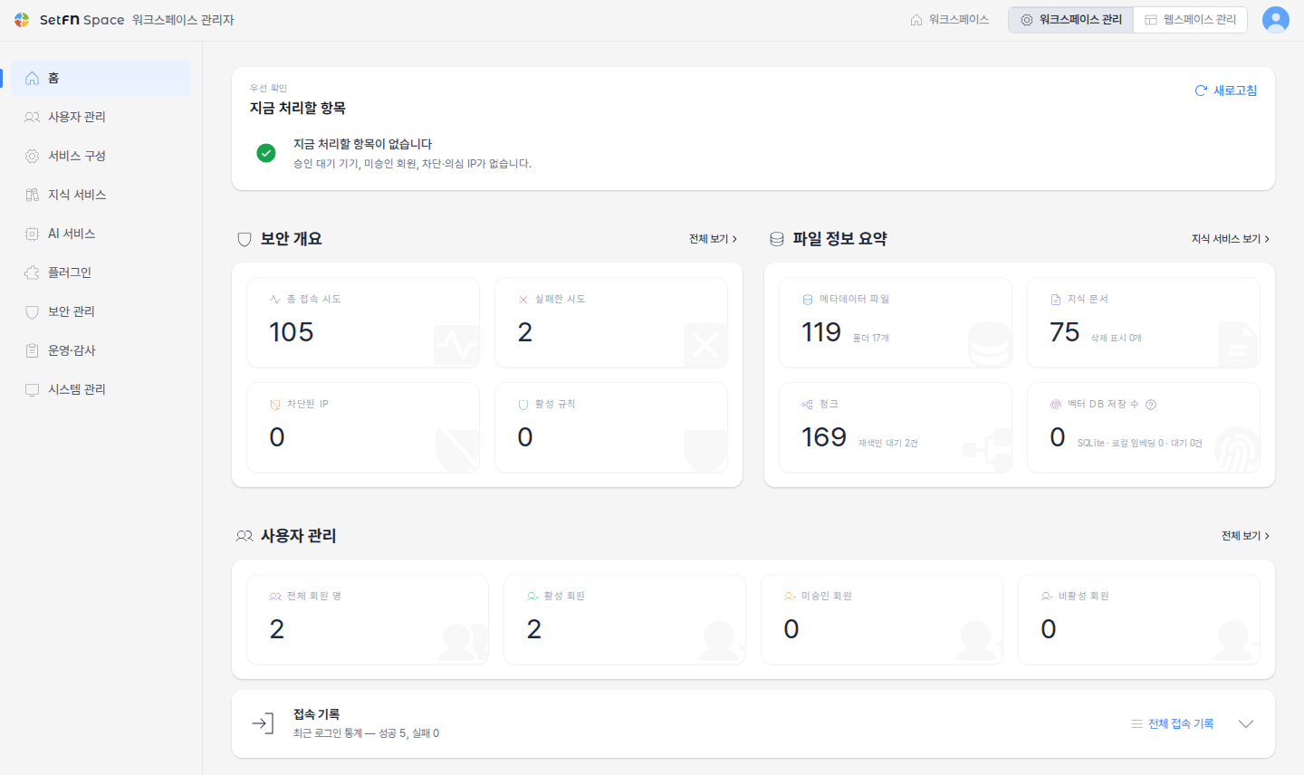This screenshot has height=775, width=1304.
Task: Click the 총 접속 시도 card showing 105
Action: (x=363, y=322)
